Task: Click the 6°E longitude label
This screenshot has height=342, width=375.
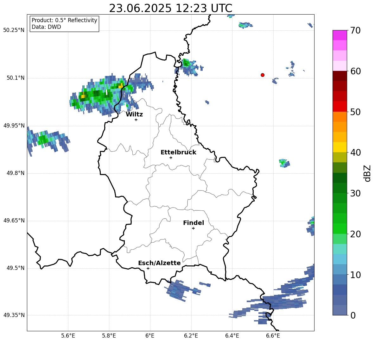Action: coord(150,336)
